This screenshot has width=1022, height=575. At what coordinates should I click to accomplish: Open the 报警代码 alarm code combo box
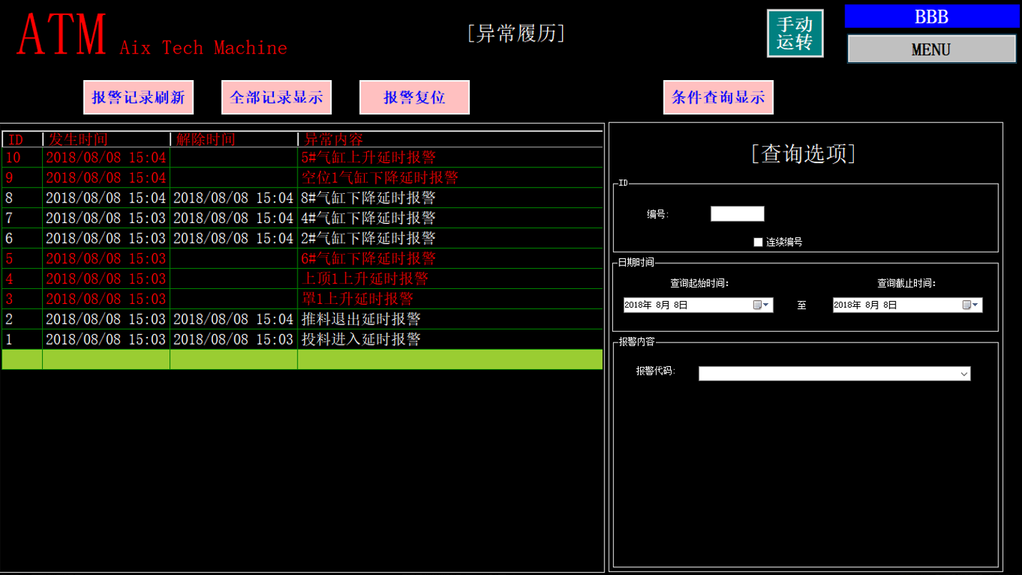coord(964,373)
